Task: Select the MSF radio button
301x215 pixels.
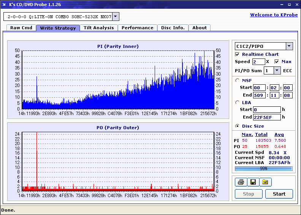Action: 238,81
